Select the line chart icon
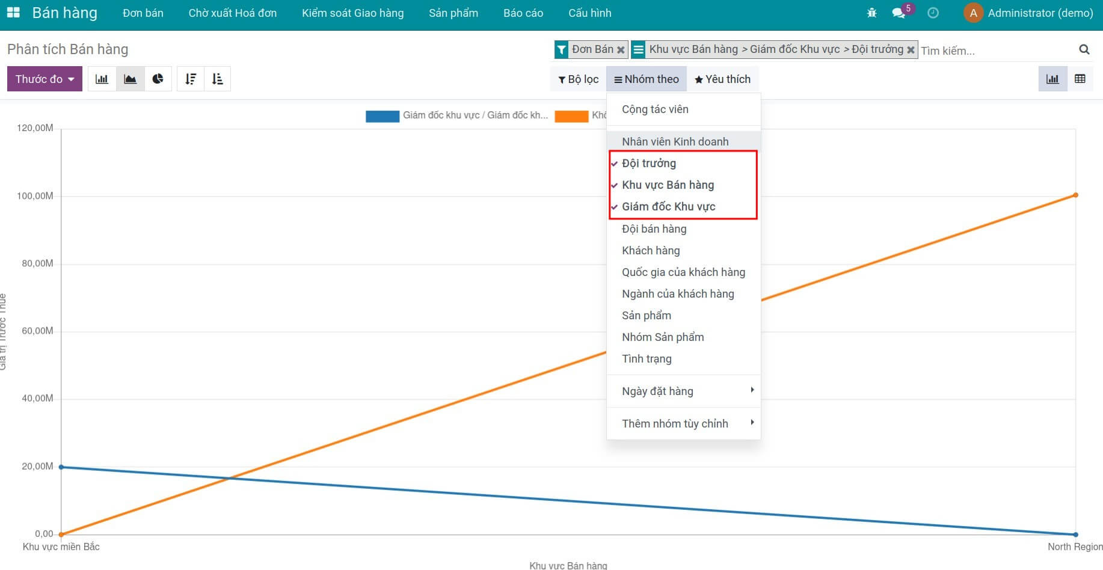 click(x=130, y=79)
